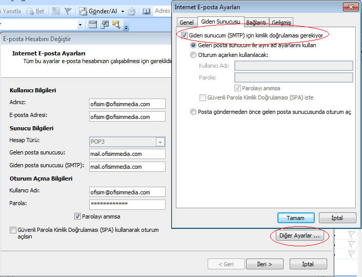This screenshot has height=277, width=362.
Task: Select log on before sending mail option
Action: (193, 112)
